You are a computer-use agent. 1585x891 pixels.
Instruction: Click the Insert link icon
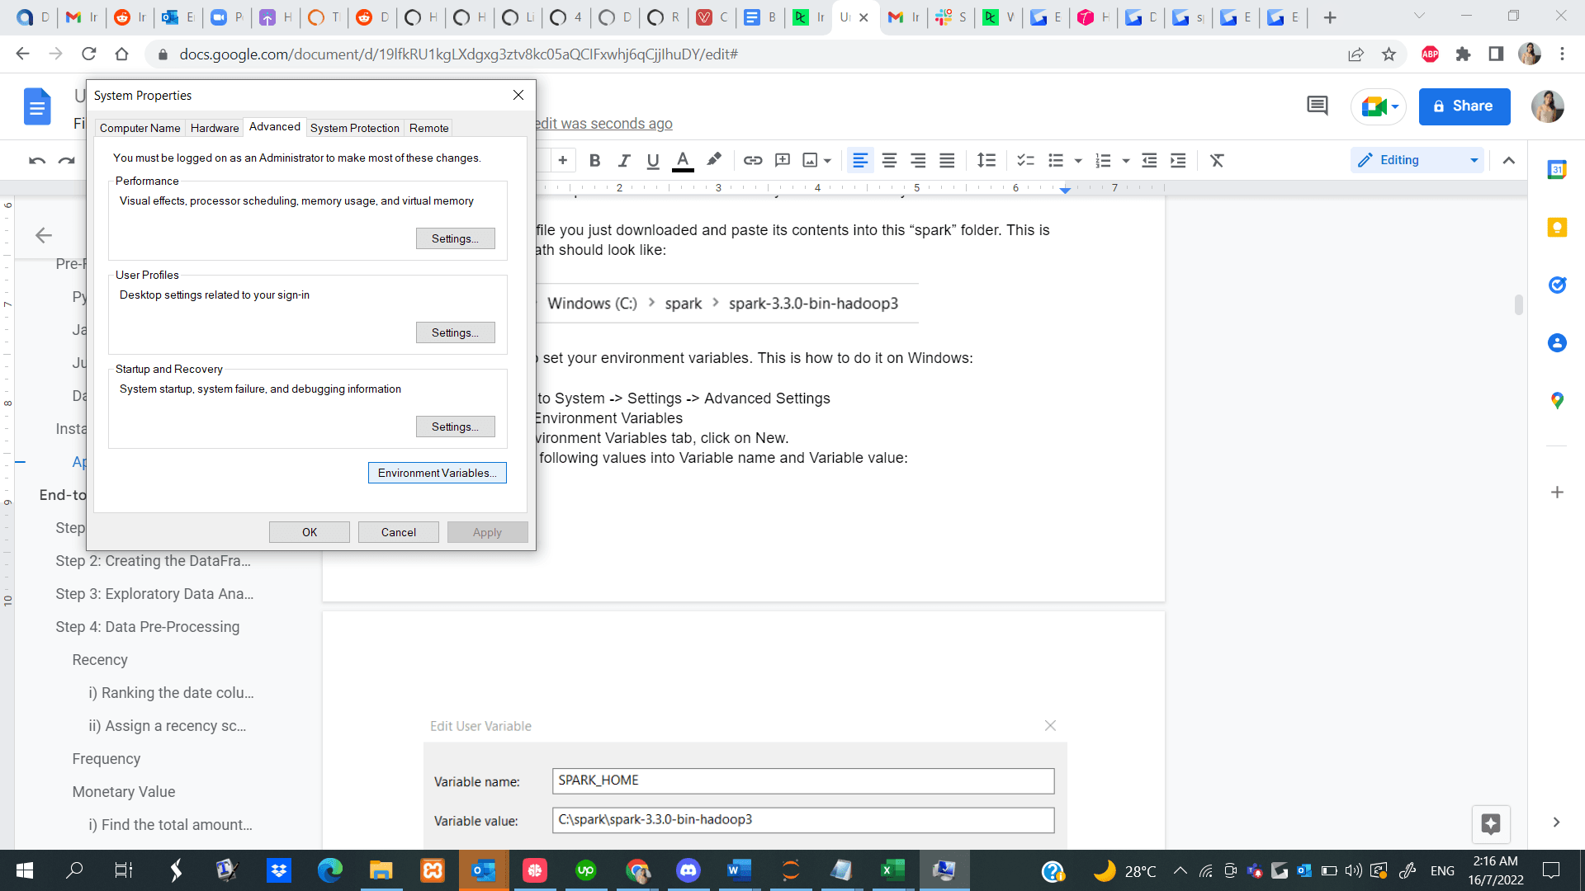tap(752, 161)
